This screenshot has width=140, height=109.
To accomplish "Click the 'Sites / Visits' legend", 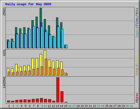I will [137, 65].
